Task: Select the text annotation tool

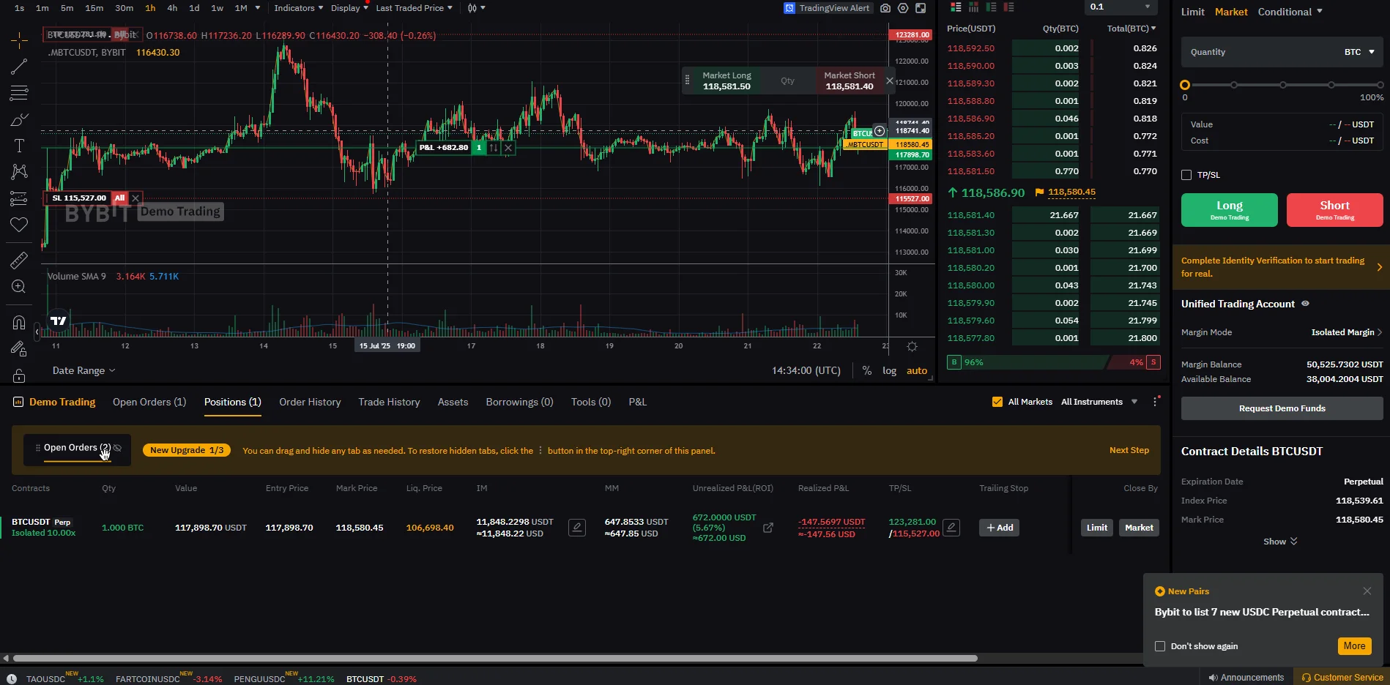Action: coord(19,146)
